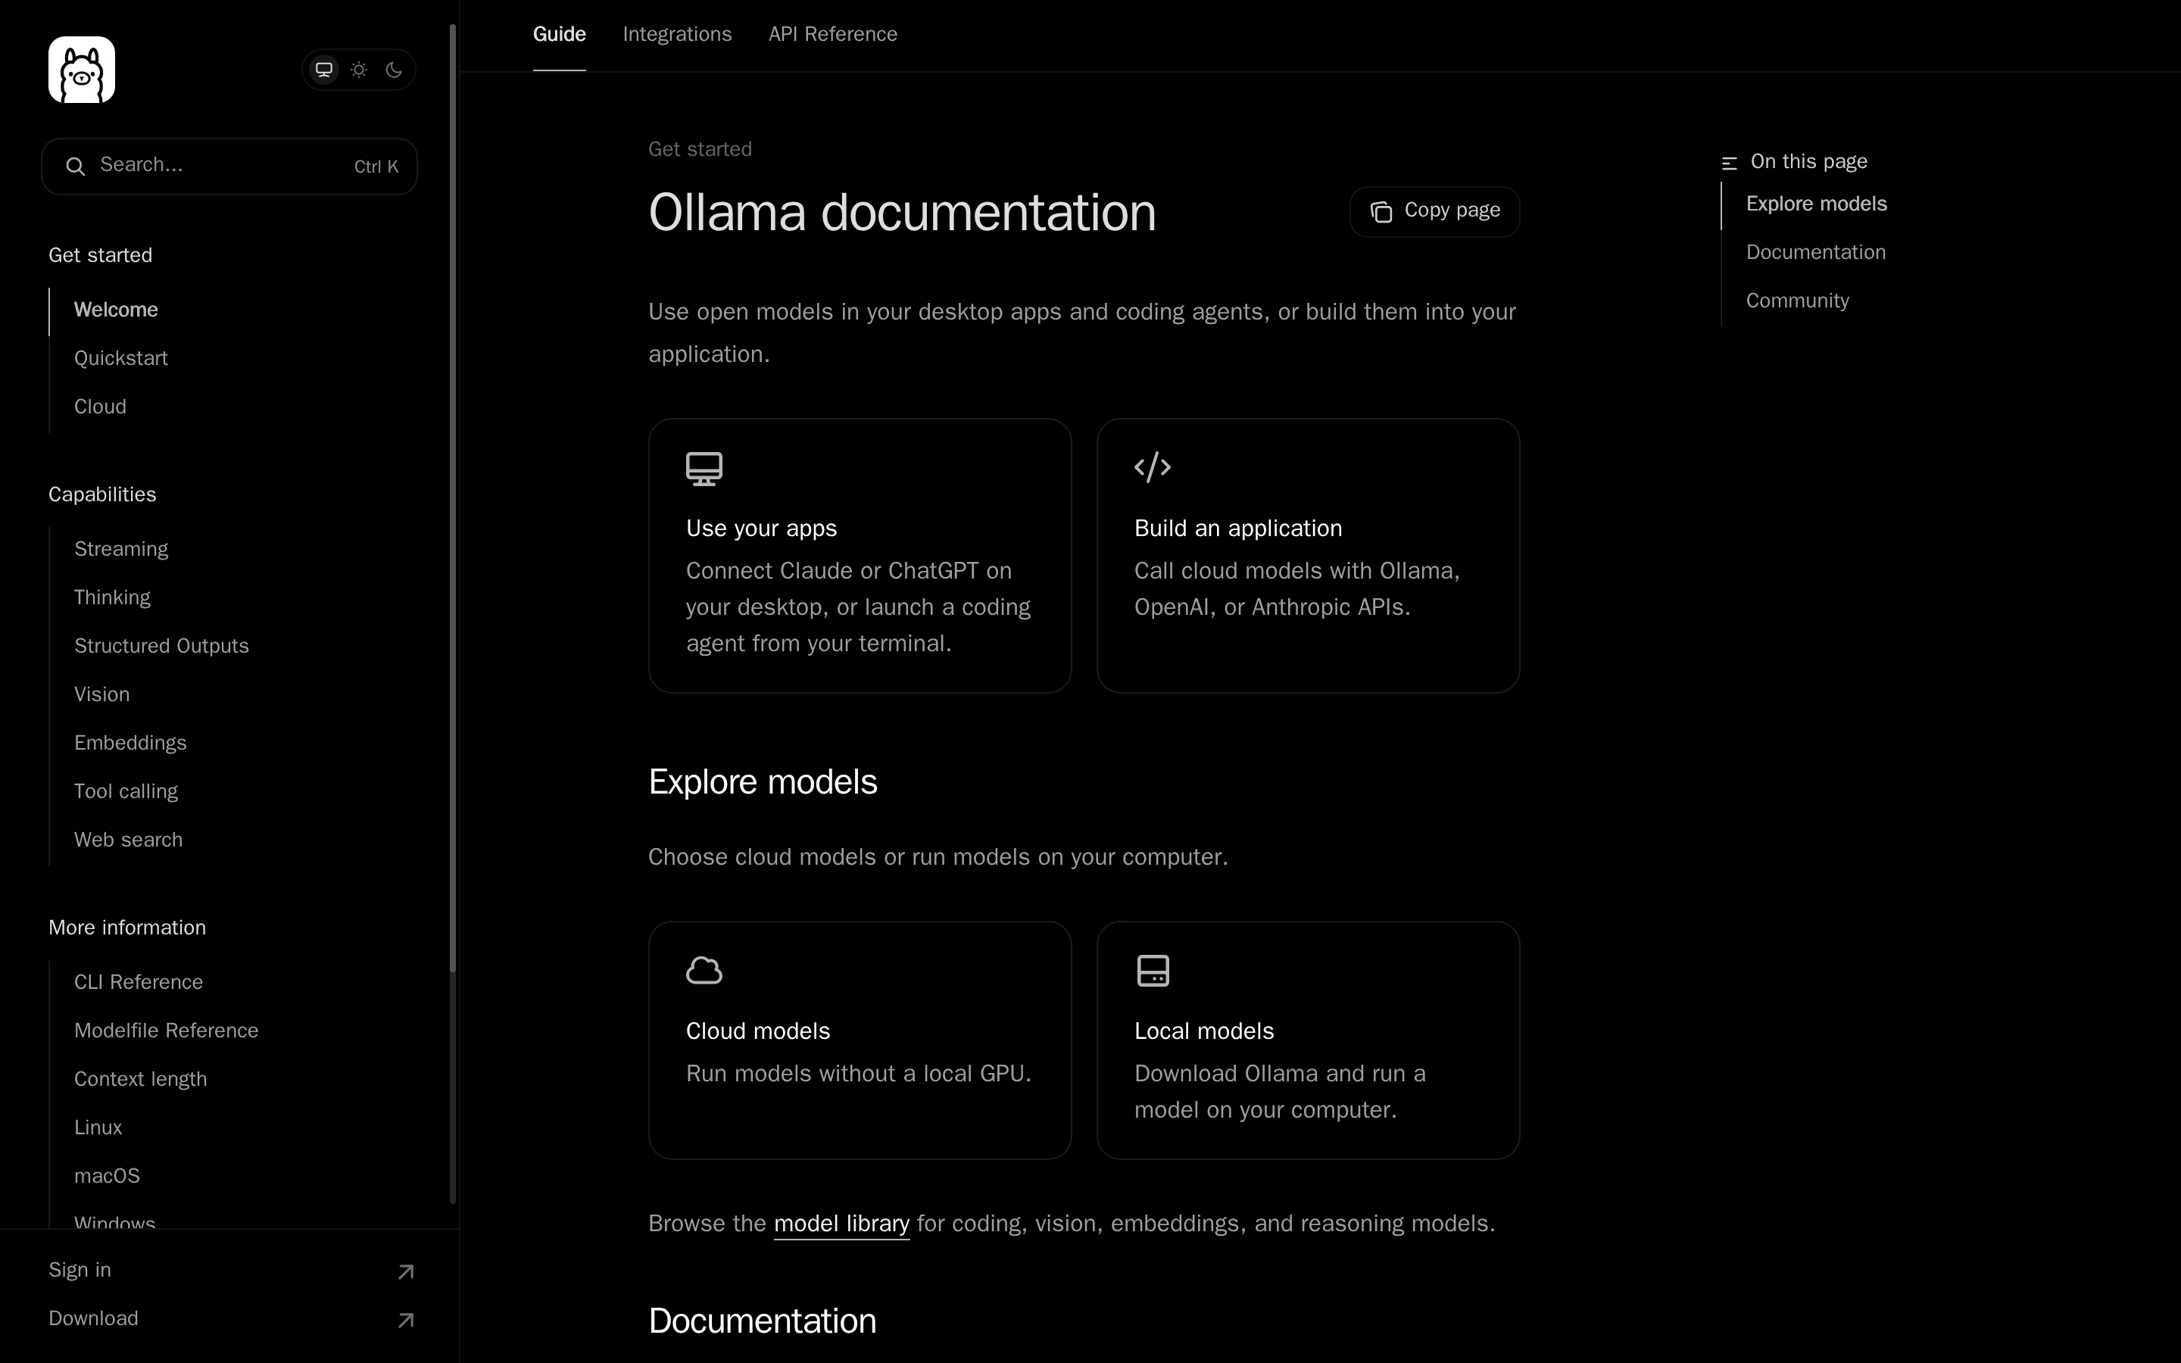Click the On this page list icon
Viewport: 2181px width, 1363px height.
(x=1729, y=163)
